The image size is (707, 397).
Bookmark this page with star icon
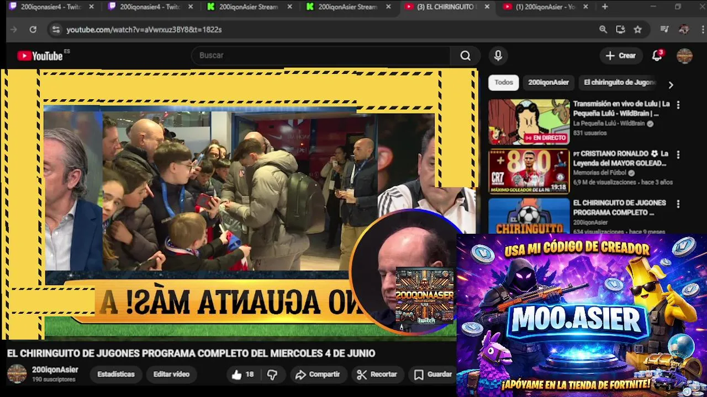pos(637,29)
